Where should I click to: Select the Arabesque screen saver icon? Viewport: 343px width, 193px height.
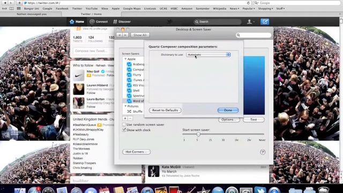click(x=129, y=64)
